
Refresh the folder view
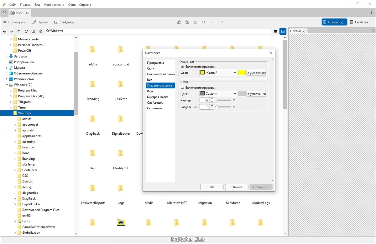point(26,31)
